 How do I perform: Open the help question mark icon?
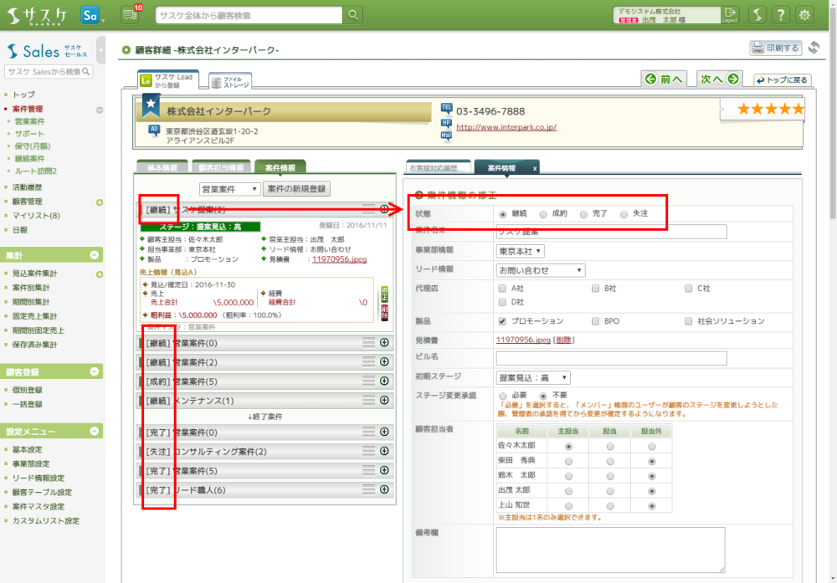point(780,15)
